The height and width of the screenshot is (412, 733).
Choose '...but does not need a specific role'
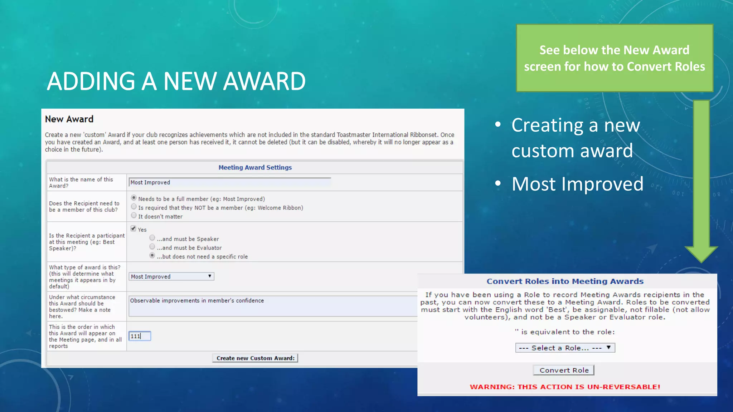(x=152, y=255)
